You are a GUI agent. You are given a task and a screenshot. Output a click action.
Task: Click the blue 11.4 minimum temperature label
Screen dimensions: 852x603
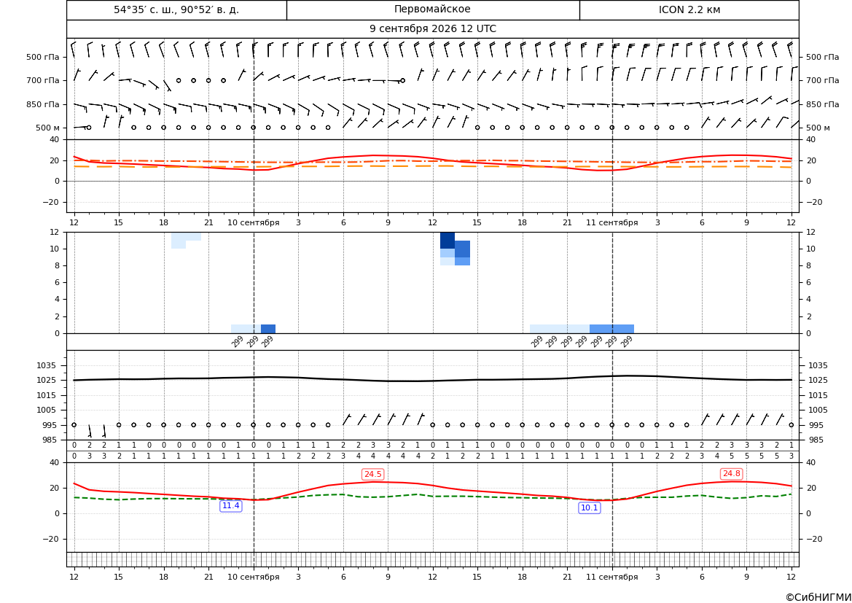[x=231, y=506]
